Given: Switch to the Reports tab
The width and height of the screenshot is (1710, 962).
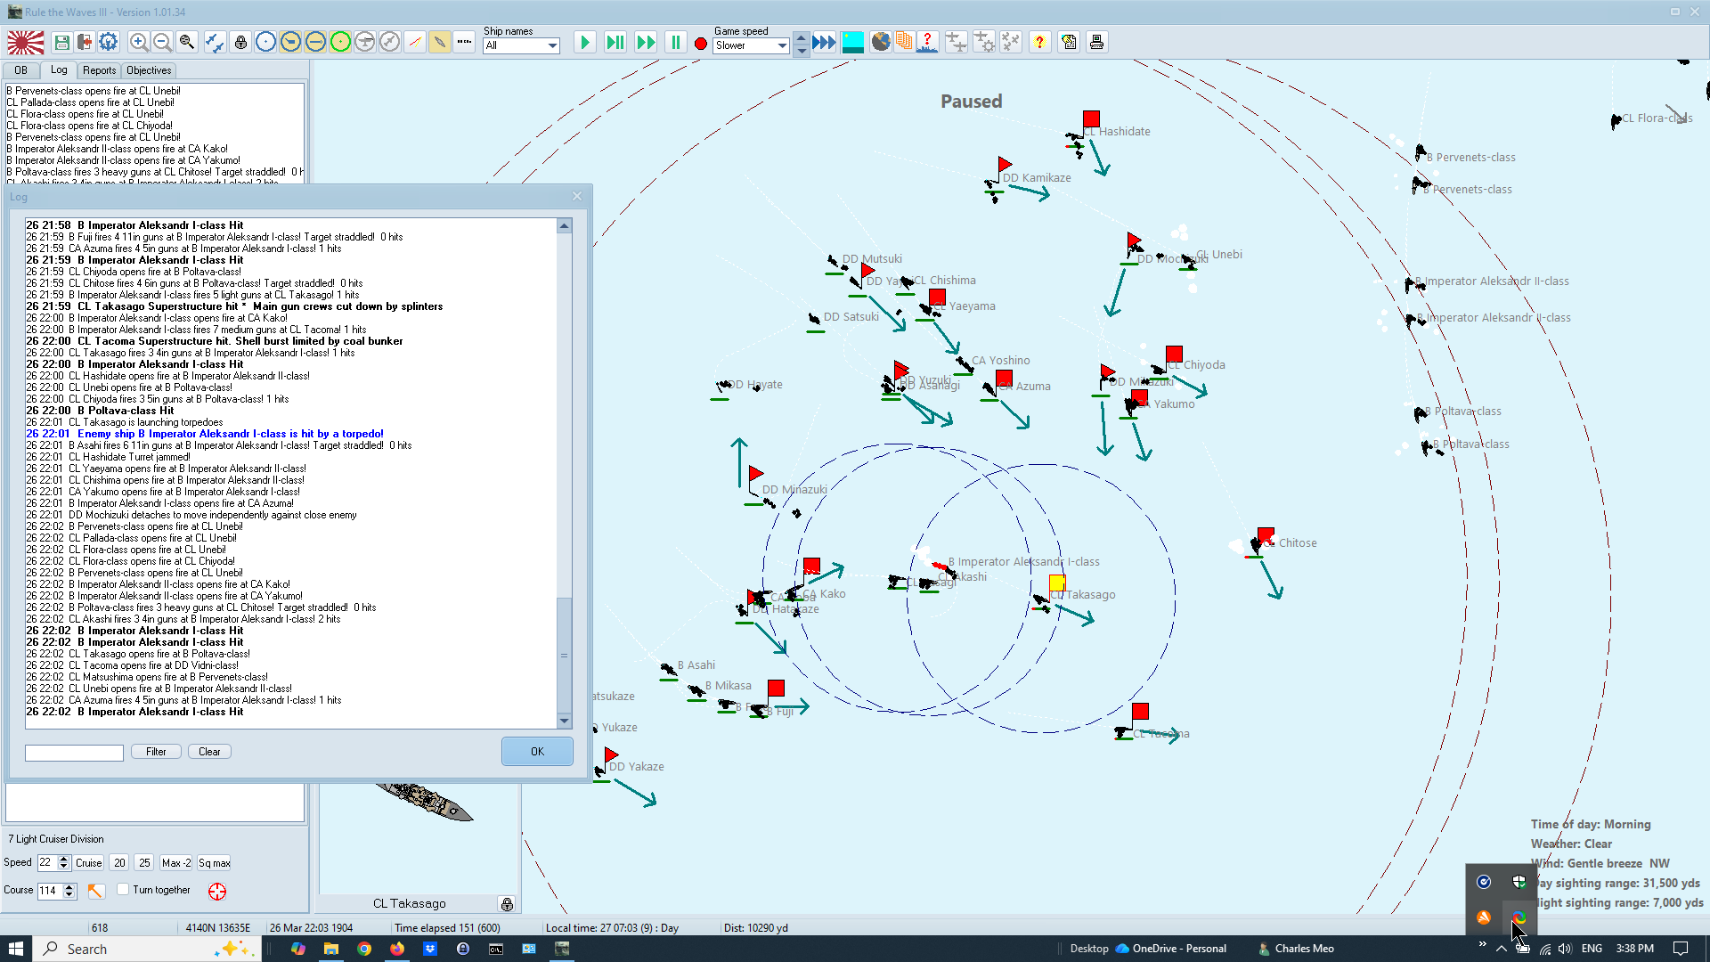Looking at the screenshot, I should pyautogui.click(x=99, y=70).
